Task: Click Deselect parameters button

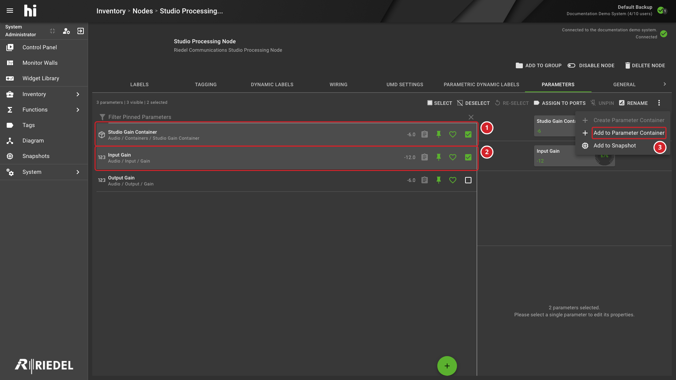Action: (x=473, y=103)
